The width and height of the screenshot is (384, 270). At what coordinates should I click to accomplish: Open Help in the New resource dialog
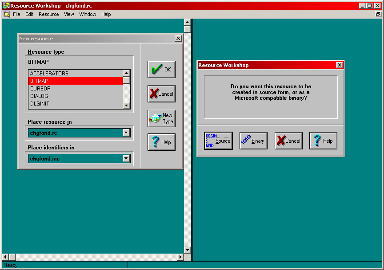(x=161, y=142)
